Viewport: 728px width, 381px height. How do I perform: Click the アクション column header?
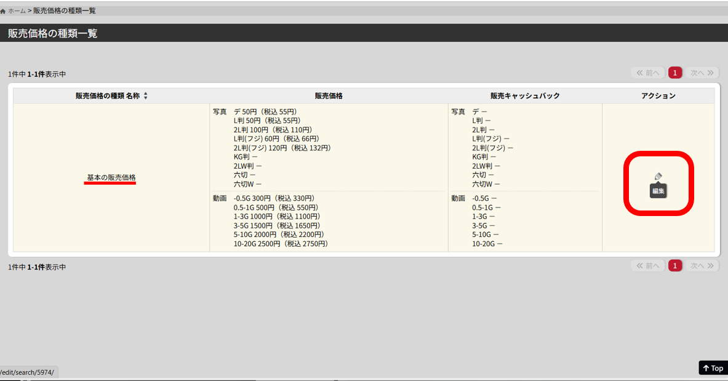(x=658, y=96)
